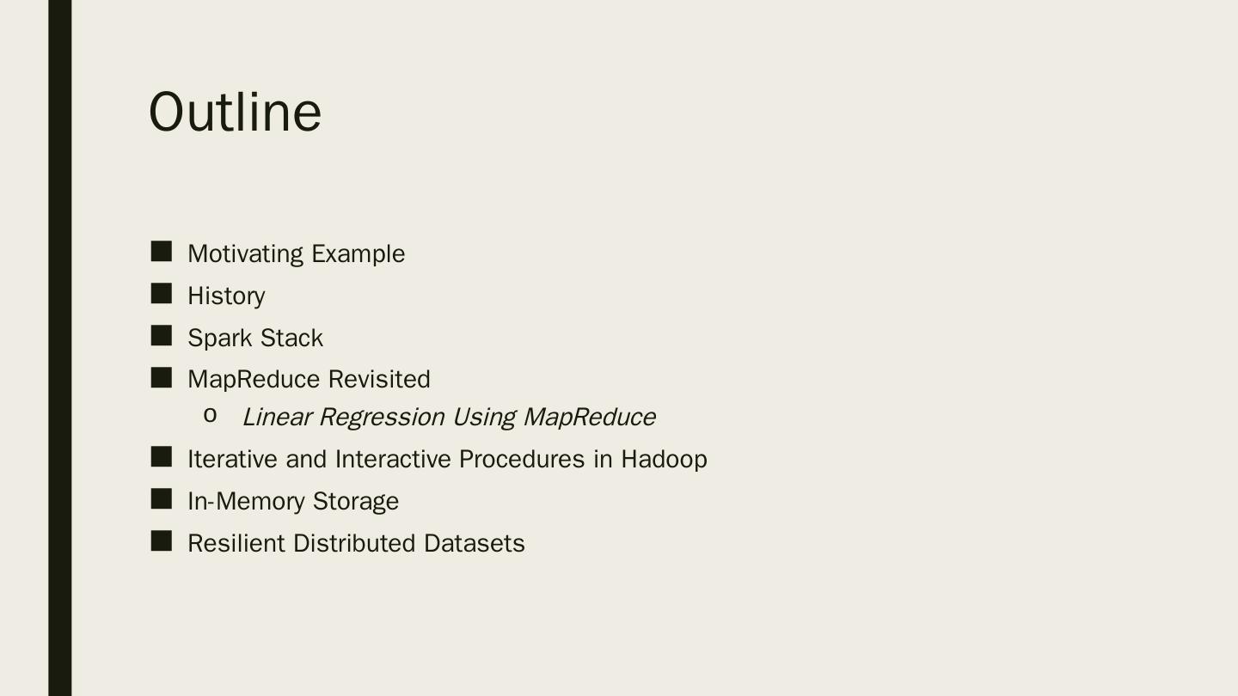
Task: Select the MapReduce Revisited bullet text
Action: (309, 379)
